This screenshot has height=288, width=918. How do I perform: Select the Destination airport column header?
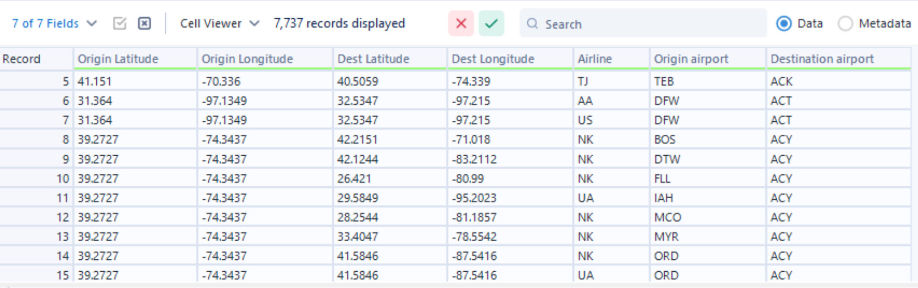822,59
